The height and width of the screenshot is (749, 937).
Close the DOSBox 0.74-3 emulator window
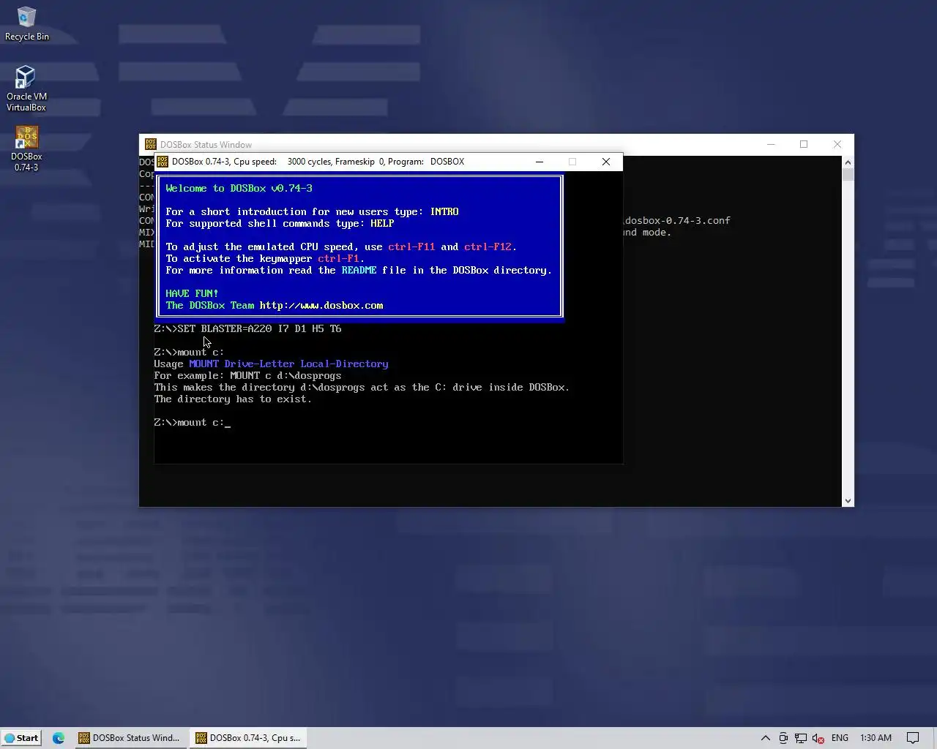[606, 162]
